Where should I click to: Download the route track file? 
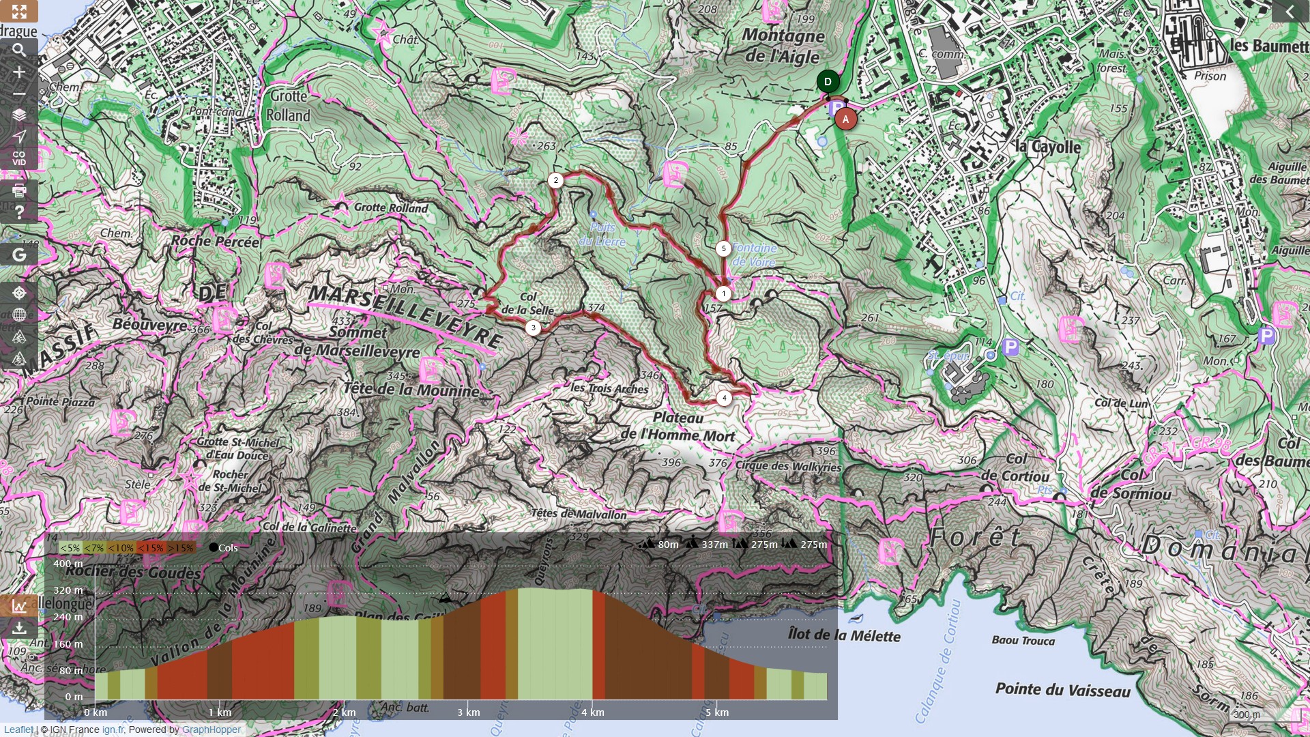pos(19,628)
